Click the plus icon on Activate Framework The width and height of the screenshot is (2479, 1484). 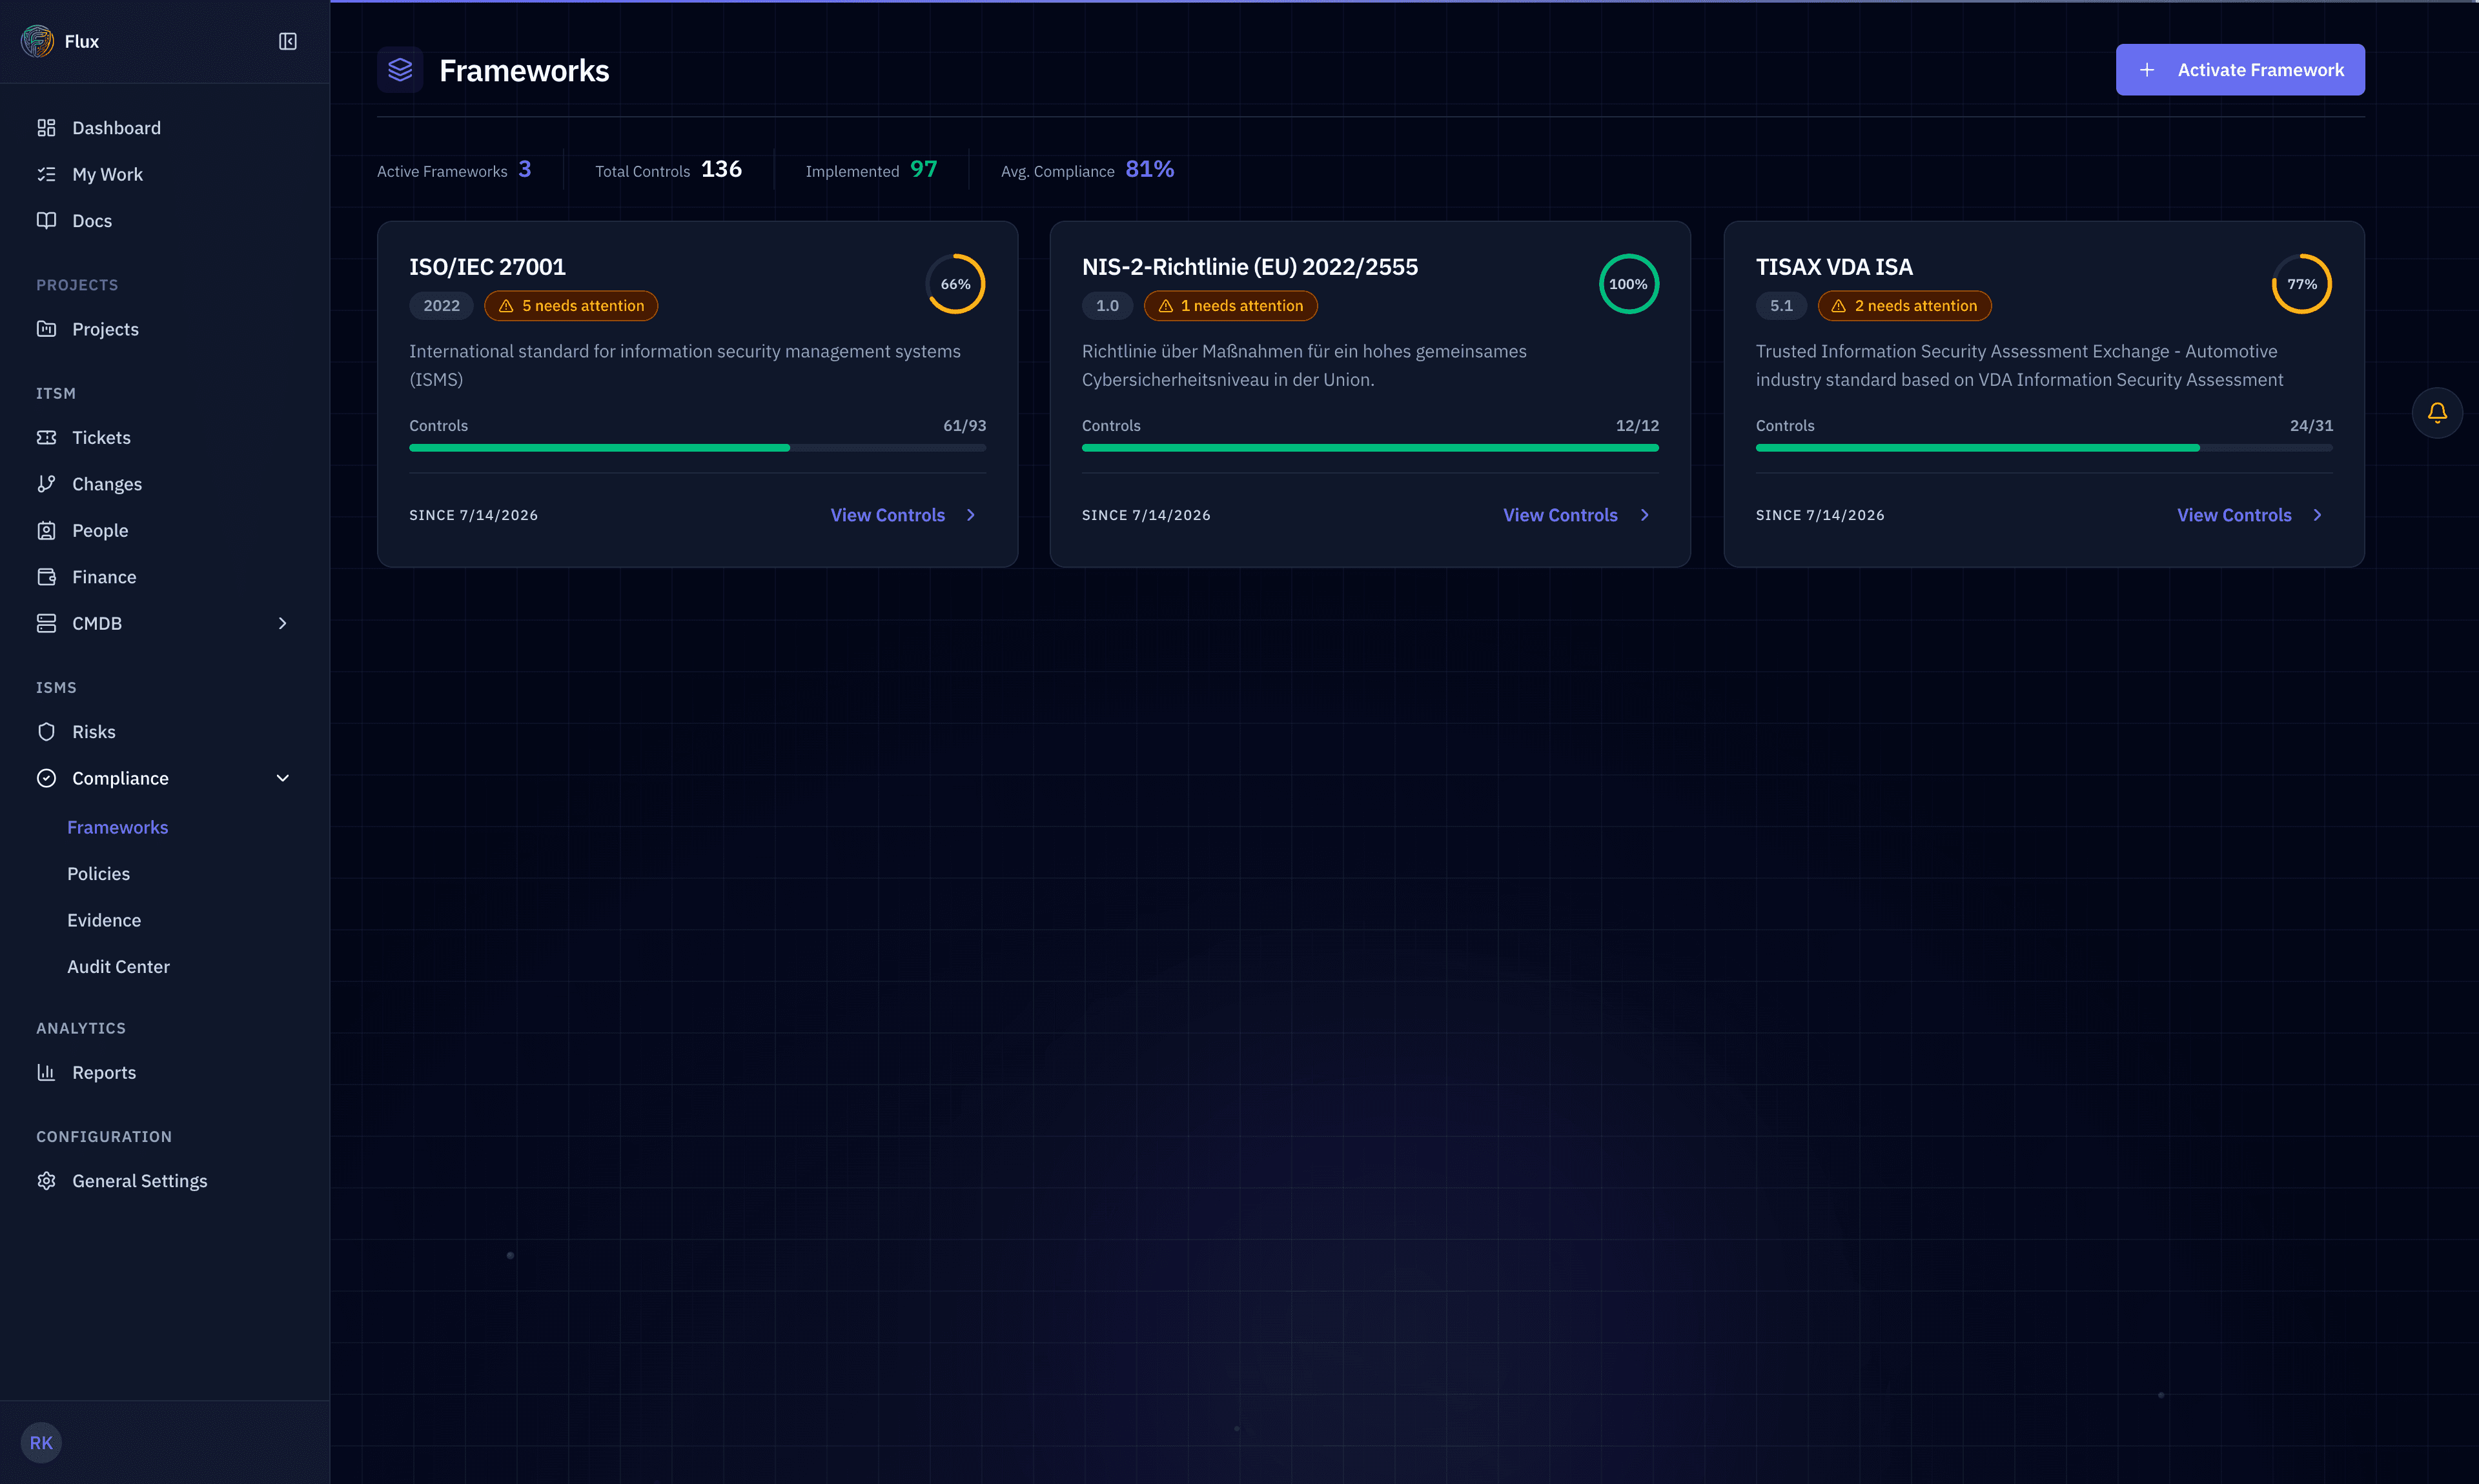tap(2147, 70)
